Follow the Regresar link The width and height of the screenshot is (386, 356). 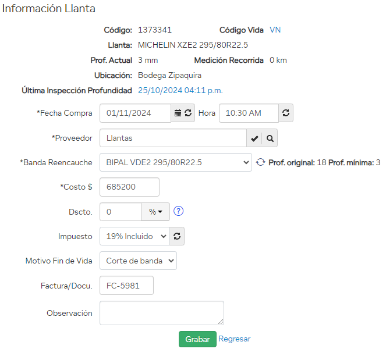(x=235, y=339)
